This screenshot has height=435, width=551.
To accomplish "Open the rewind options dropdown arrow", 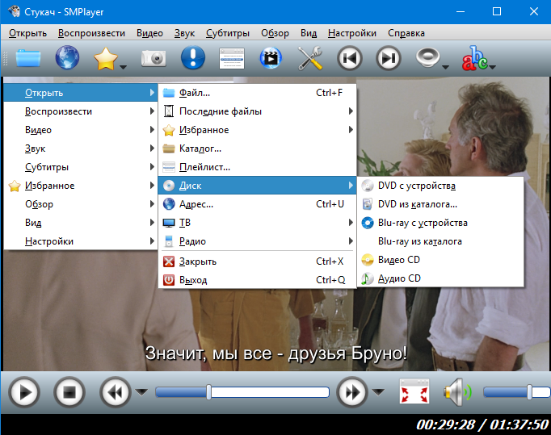I will pos(141,393).
